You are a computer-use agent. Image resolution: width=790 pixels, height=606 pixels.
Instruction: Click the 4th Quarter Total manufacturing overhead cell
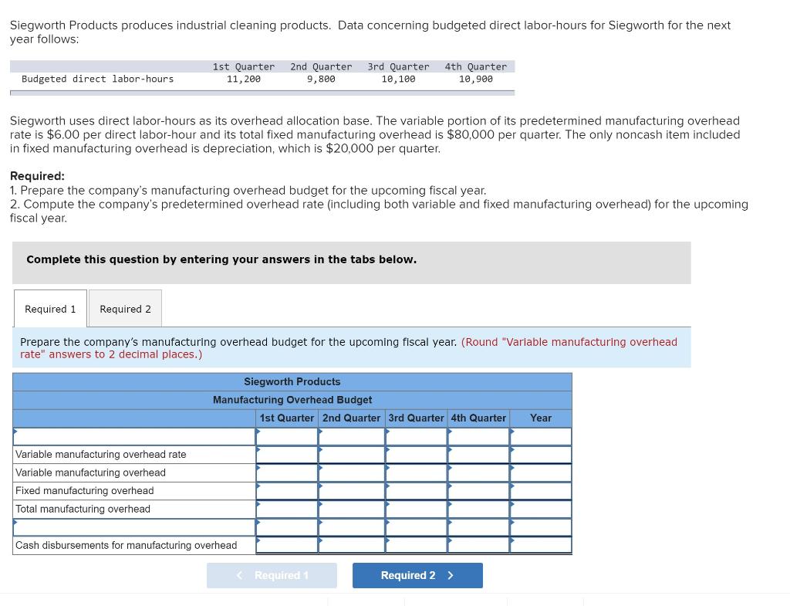click(478, 509)
